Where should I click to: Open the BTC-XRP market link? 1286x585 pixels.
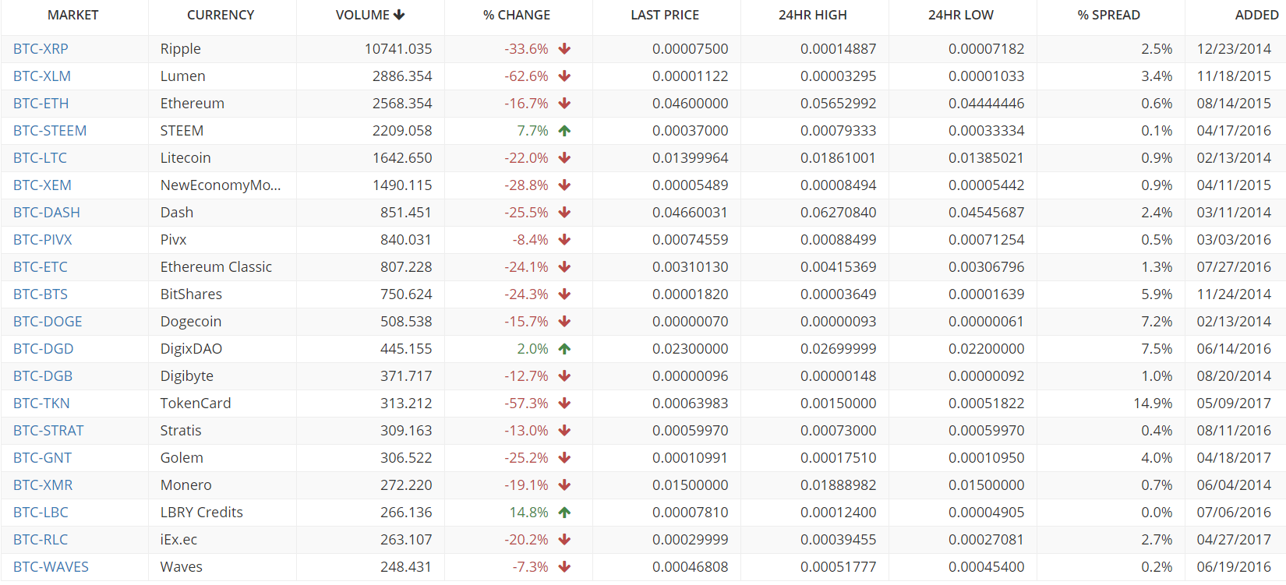pos(41,49)
